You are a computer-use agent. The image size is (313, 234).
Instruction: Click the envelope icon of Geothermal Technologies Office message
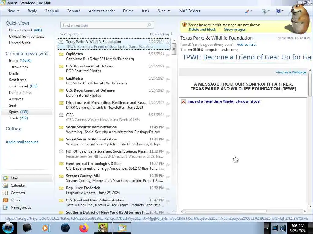(61, 164)
